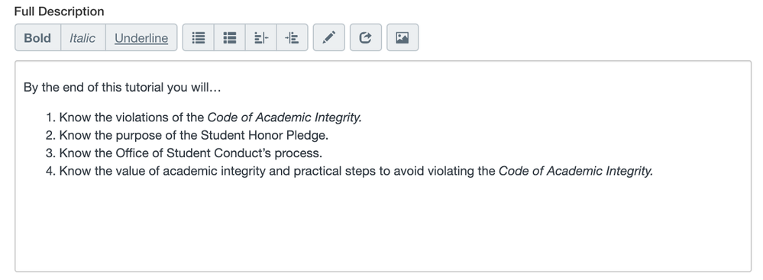Apply Italic formatting

[x=82, y=37]
